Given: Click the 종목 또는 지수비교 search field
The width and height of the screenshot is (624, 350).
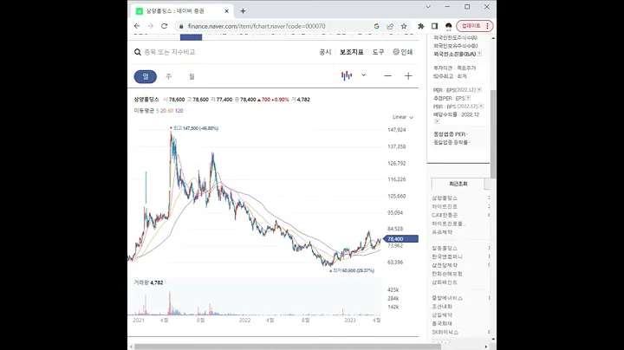Looking at the screenshot, I should point(170,52).
